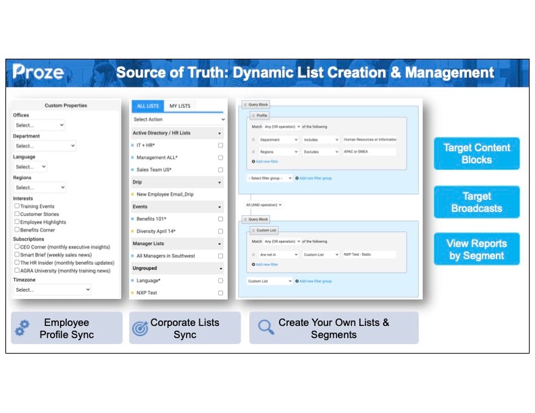535x413 pixels.
Task: Click the Create Your Own Lists & Segments button
Action: (x=334, y=328)
